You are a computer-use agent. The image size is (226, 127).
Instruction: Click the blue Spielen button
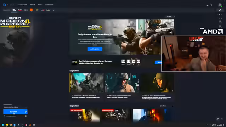[x=14, y=112]
